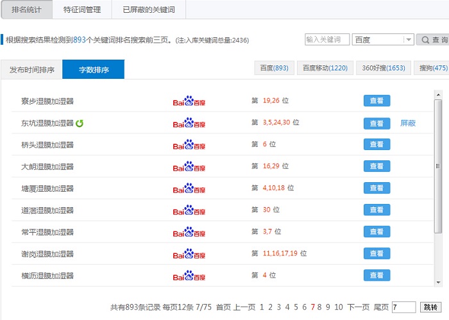This screenshot has height=320, width=449.
Task: Click 查看 for 谢岗湿膜加湿器
Action: tap(377, 253)
